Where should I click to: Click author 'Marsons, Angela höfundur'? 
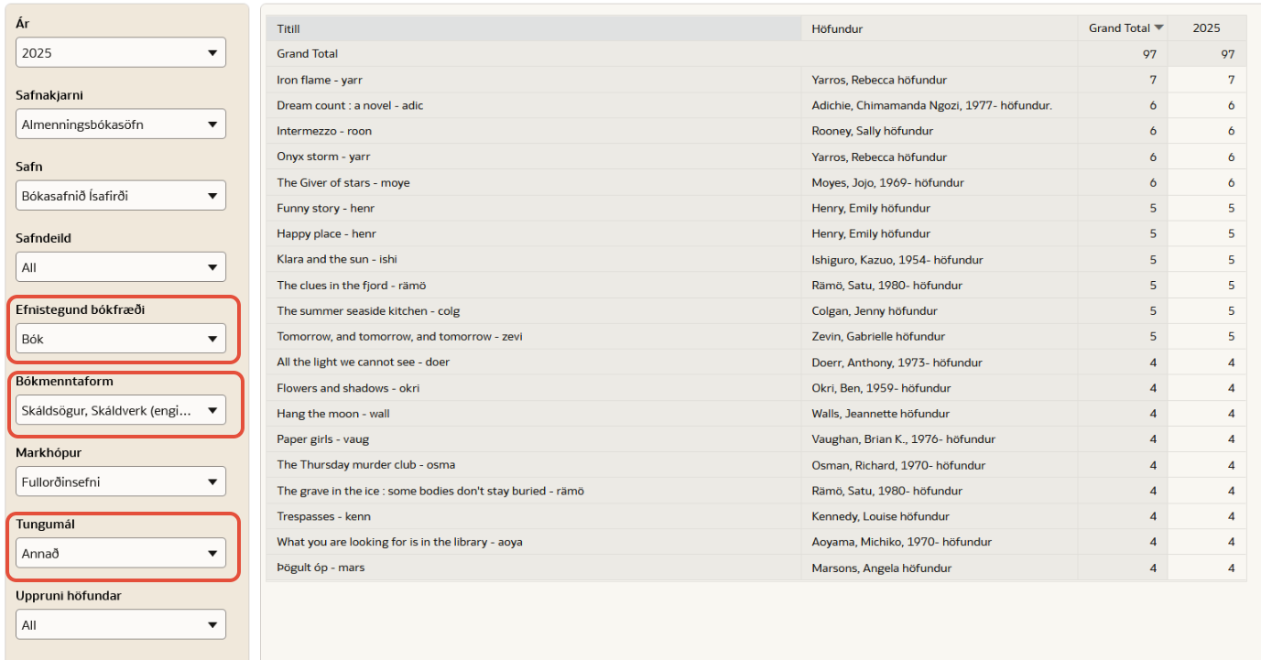[x=881, y=568]
